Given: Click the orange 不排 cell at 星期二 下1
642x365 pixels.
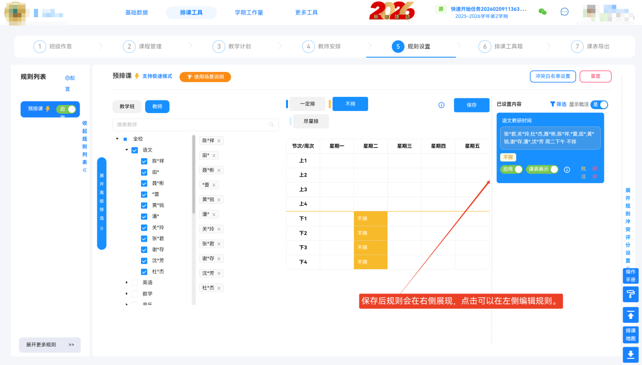Looking at the screenshot, I should (x=371, y=218).
